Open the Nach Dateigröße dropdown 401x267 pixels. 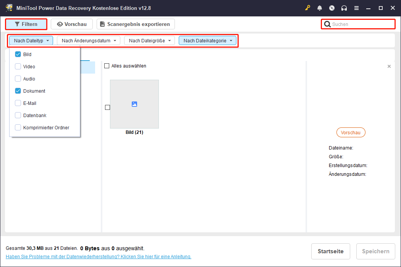pyautogui.click(x=149, y=40)
